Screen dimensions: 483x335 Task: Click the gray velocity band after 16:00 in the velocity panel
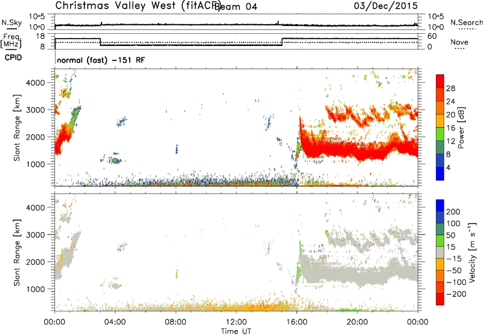click(359, 273)
